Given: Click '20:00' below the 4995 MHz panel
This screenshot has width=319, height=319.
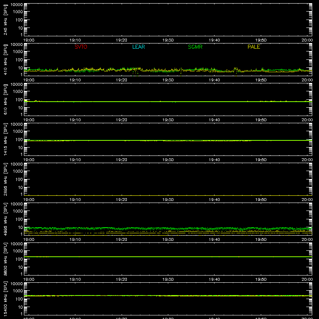Looking at the screenshot, I should 307,240.
